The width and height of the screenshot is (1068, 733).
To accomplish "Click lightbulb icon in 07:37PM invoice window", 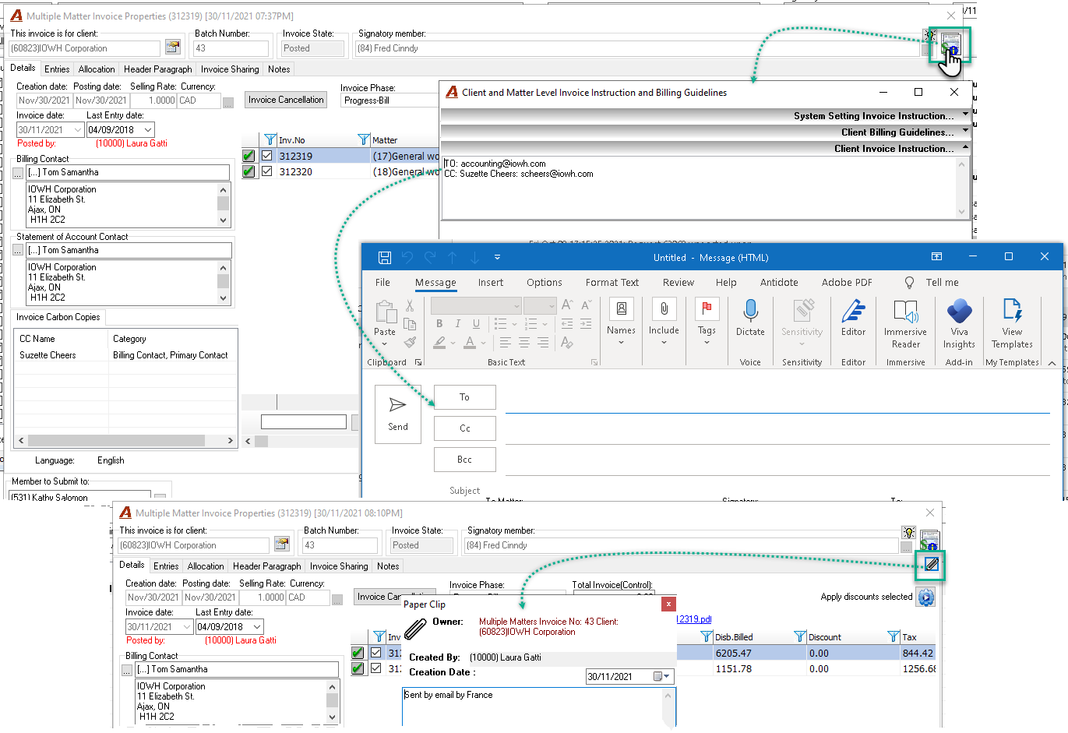I will point(929,35).
